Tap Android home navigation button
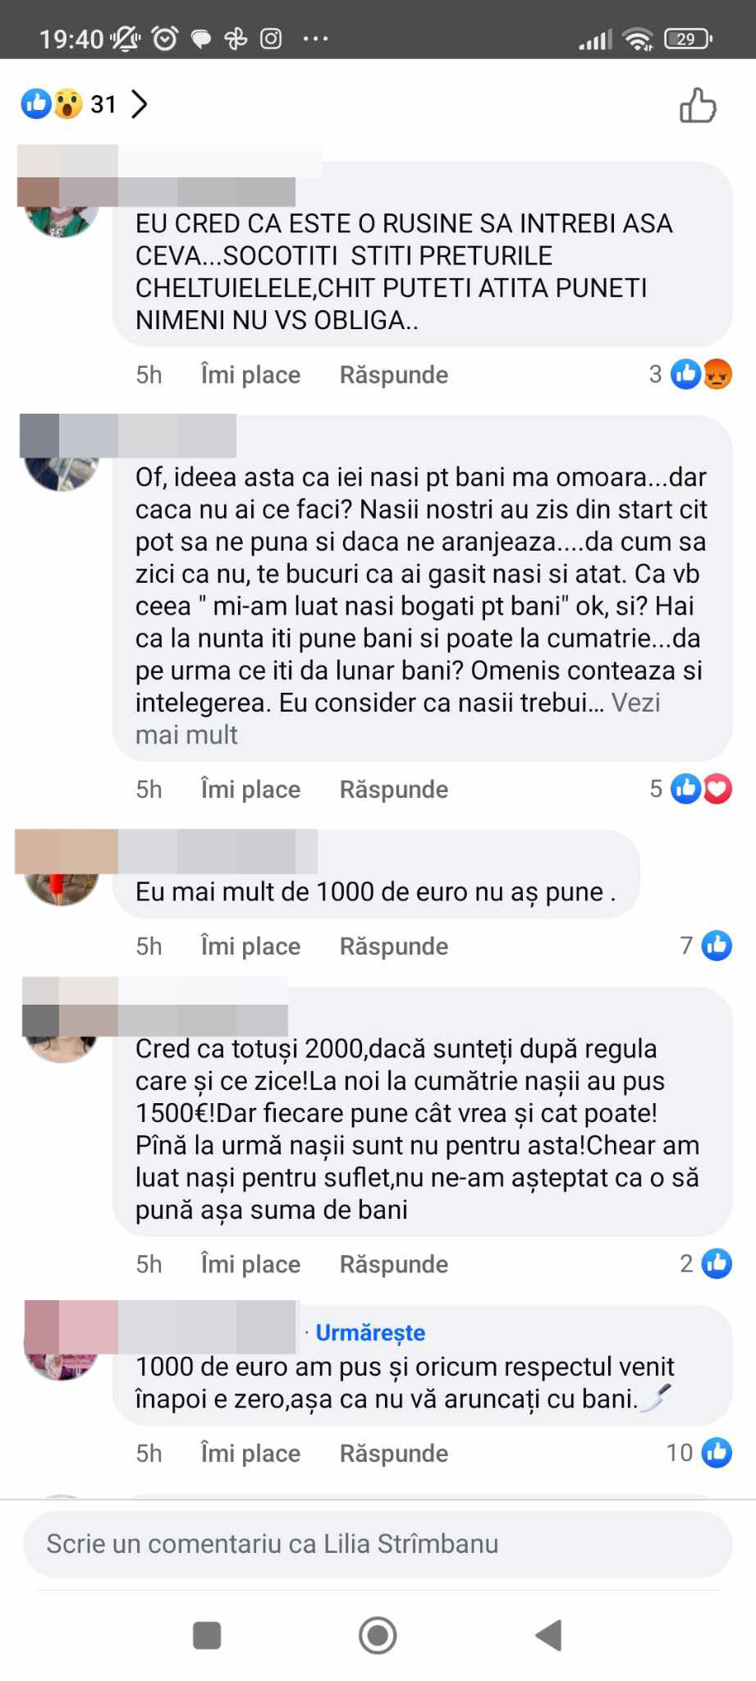Screen dimensions: 756x1681 [378, 1635]
